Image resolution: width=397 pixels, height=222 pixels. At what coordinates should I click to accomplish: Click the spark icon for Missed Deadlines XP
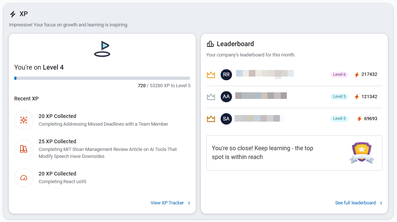coord(24,120)
